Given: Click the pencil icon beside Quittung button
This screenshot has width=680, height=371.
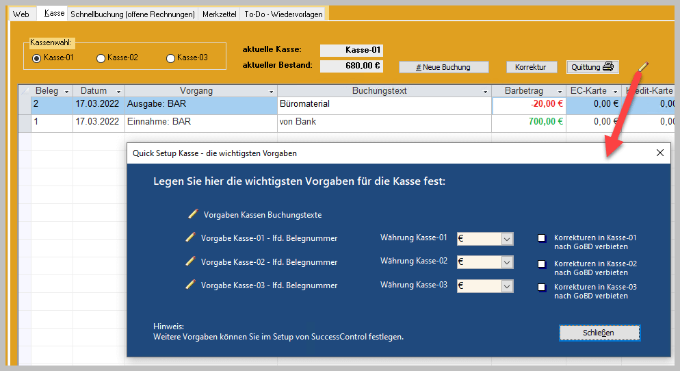Looking at the screenshot, I should tap(642, 66).
